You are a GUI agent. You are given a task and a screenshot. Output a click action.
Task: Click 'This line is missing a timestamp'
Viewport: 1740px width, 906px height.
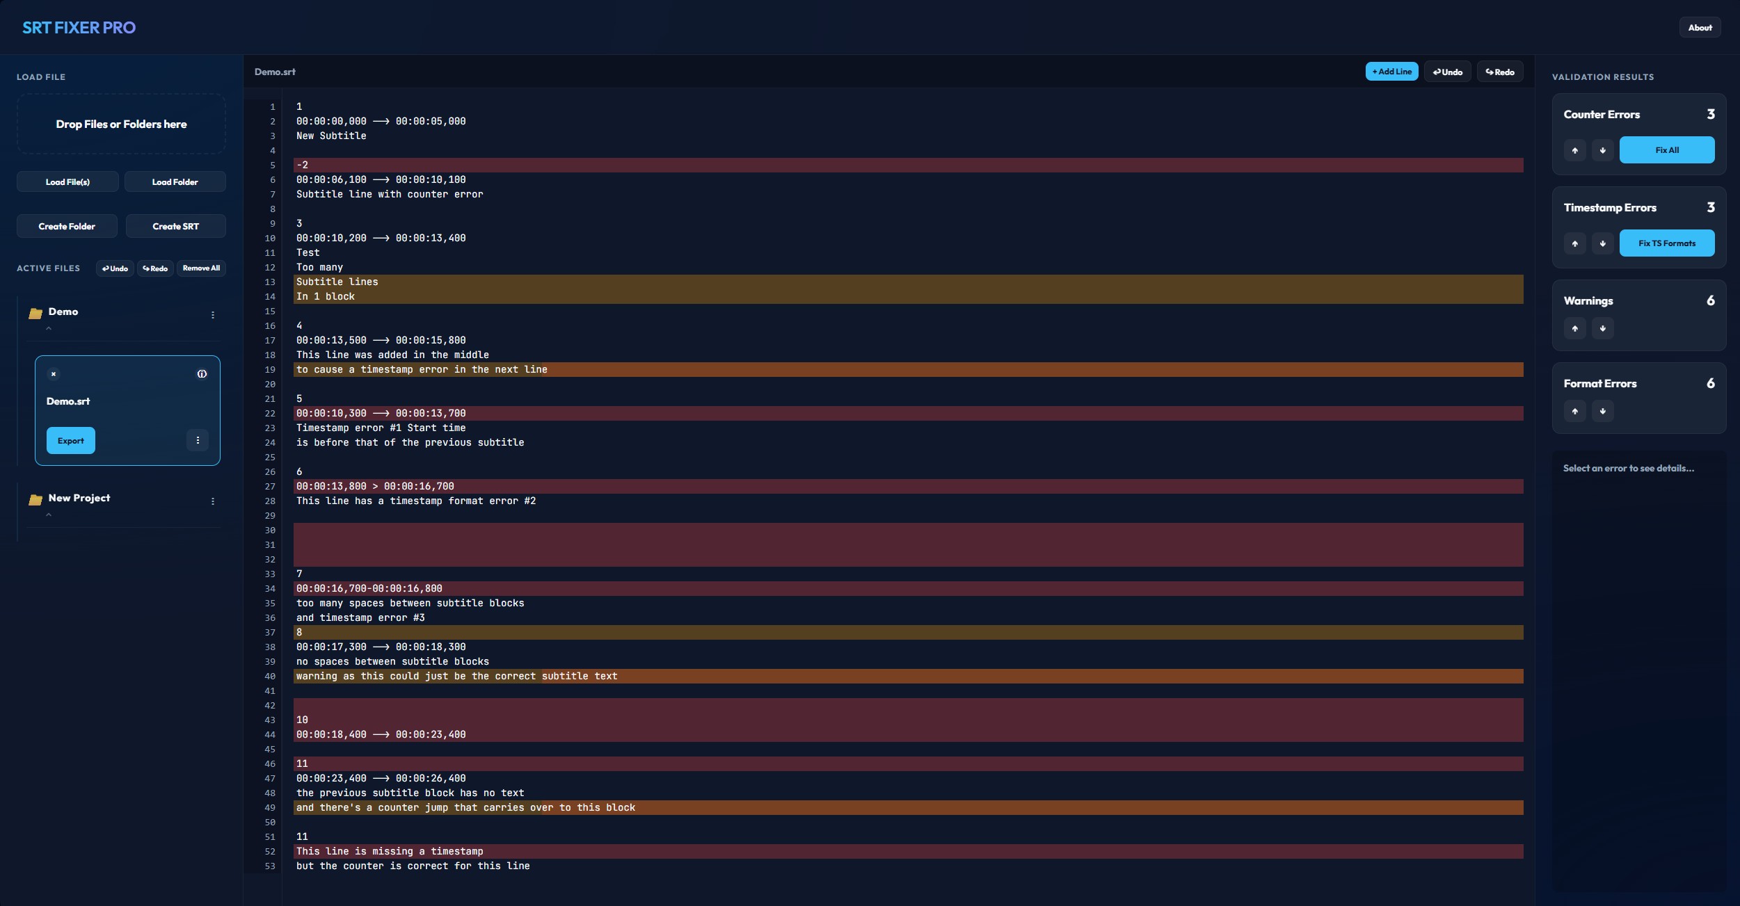click(908, 851)
